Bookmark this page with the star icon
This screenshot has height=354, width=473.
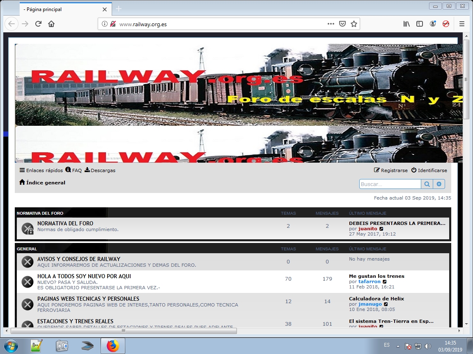click(x=354, y=24)
